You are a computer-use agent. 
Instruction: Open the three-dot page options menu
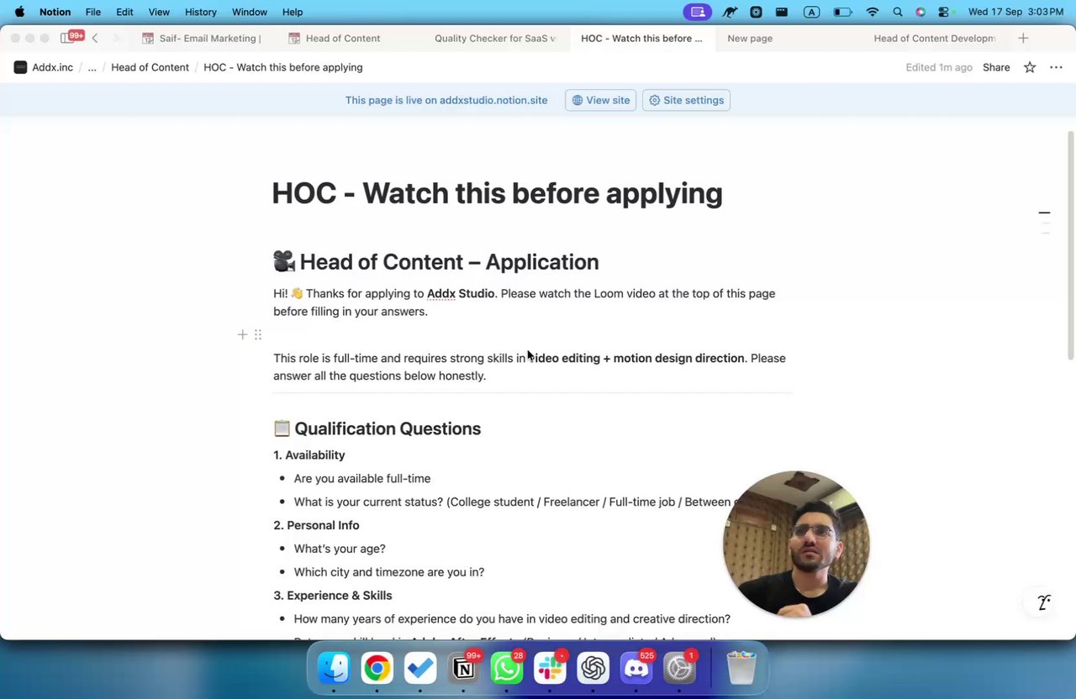1057,67
